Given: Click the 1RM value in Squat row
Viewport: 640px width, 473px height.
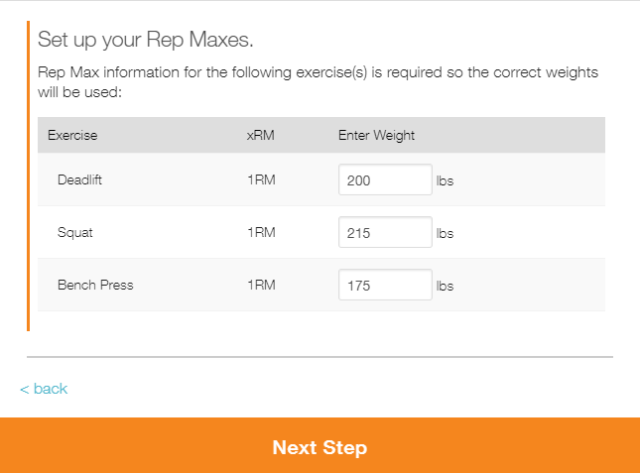Looking at the screenshot, I should pyautogui.click(x=262, y=233).
